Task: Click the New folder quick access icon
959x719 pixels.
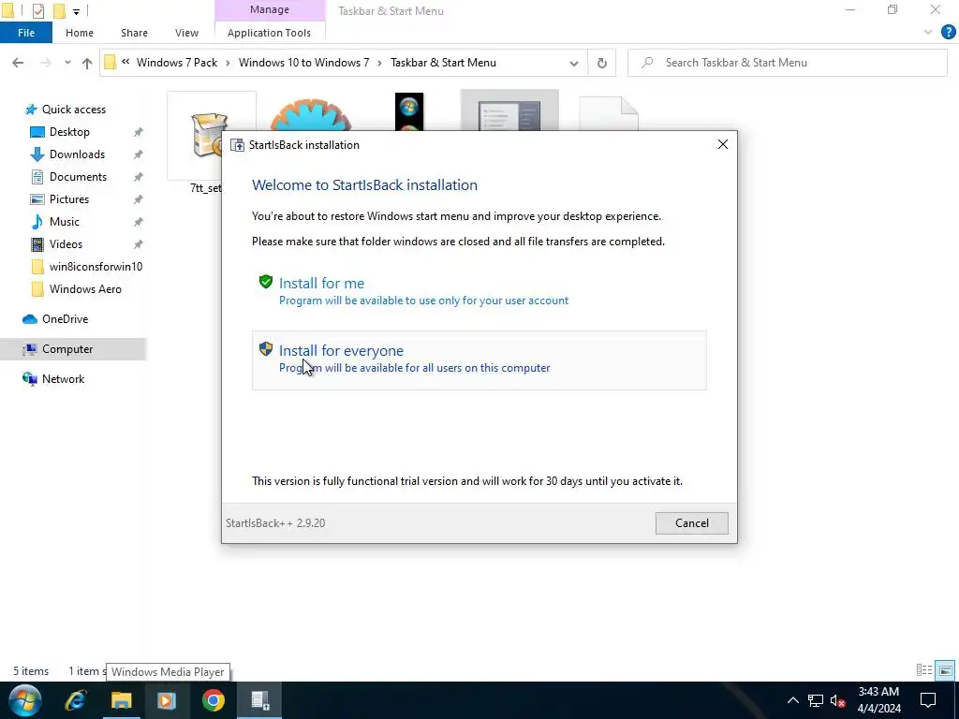Action: (x=59, y=10)
